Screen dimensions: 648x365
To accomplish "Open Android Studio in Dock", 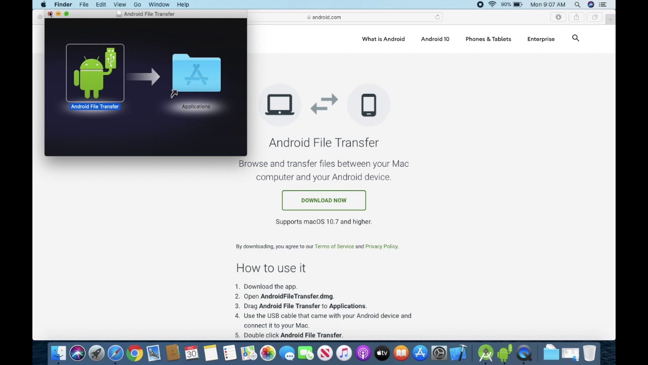I will point(485,353).
